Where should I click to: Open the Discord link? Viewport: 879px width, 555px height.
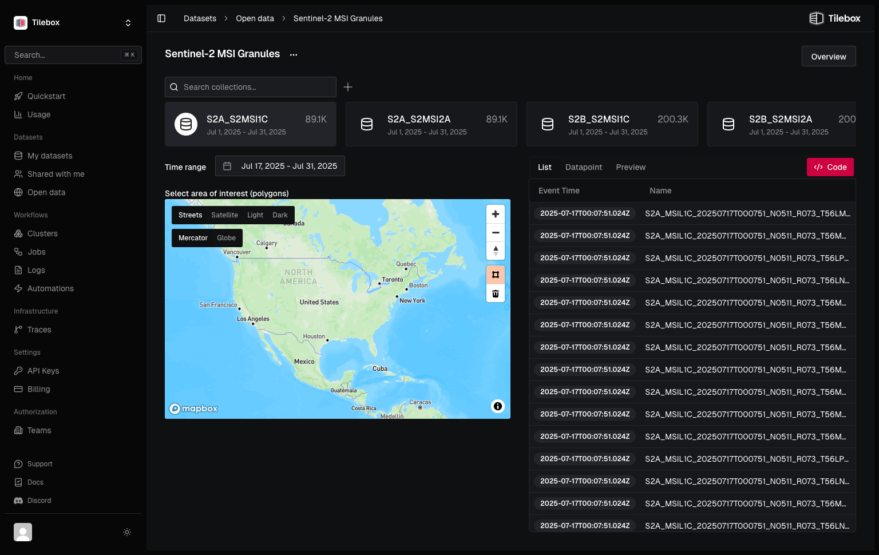click(73, 501)
